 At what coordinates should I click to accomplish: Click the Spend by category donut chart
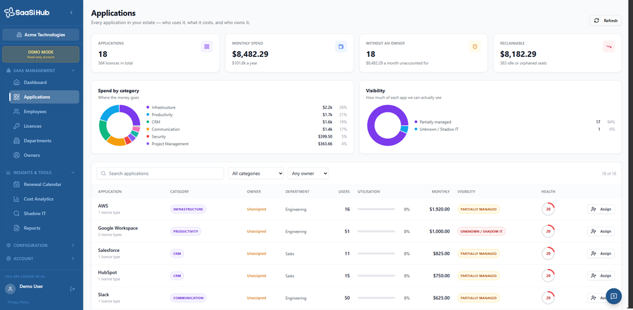[119, 125]
